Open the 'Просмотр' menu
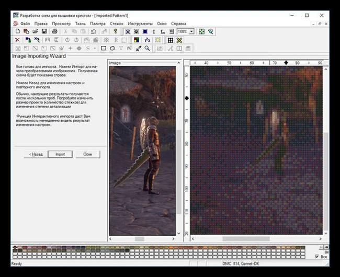Image resolution: width=340 pixels, height=277 pixels. [61, 24]
